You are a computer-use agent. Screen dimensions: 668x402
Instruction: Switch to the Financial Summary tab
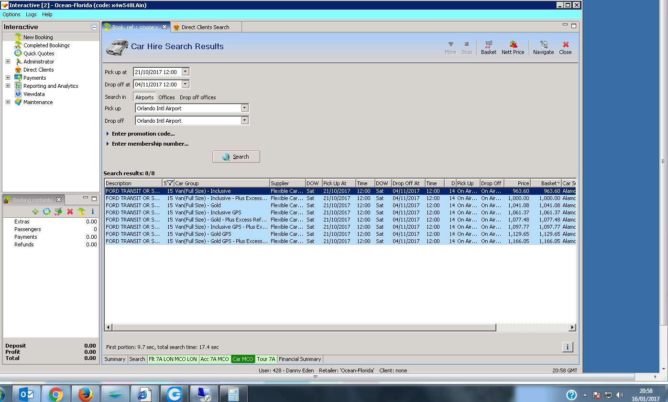click(x=300, y=359)
